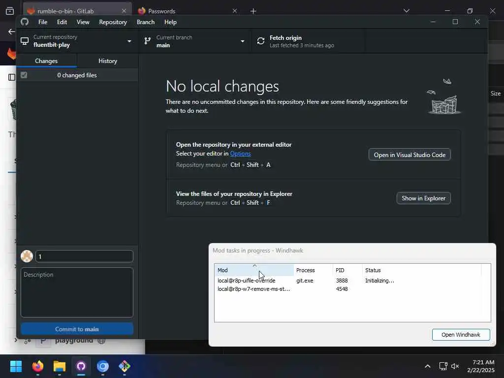Click the browser back arrow
Image resolution: width=504 pixels, height=378 pixels.
12,31
